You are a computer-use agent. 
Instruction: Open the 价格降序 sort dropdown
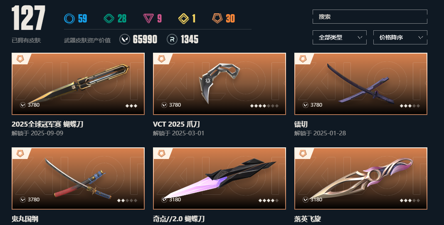coord(400,37)
